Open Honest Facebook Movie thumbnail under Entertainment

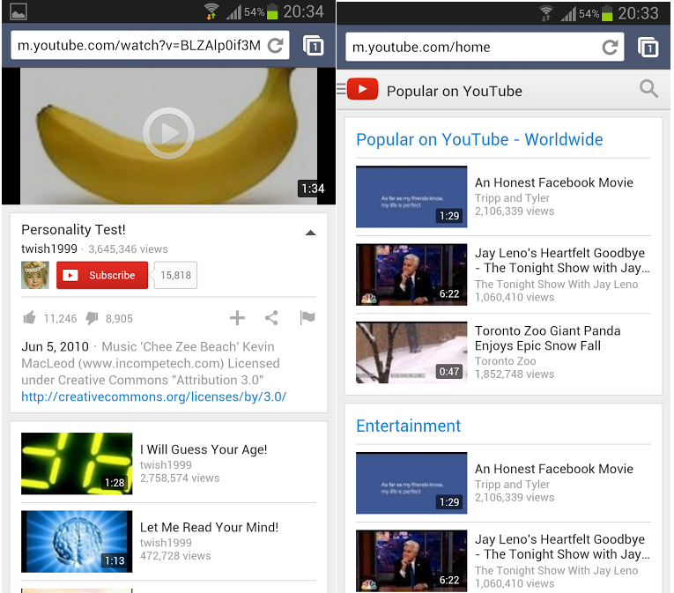pos(411,483)
